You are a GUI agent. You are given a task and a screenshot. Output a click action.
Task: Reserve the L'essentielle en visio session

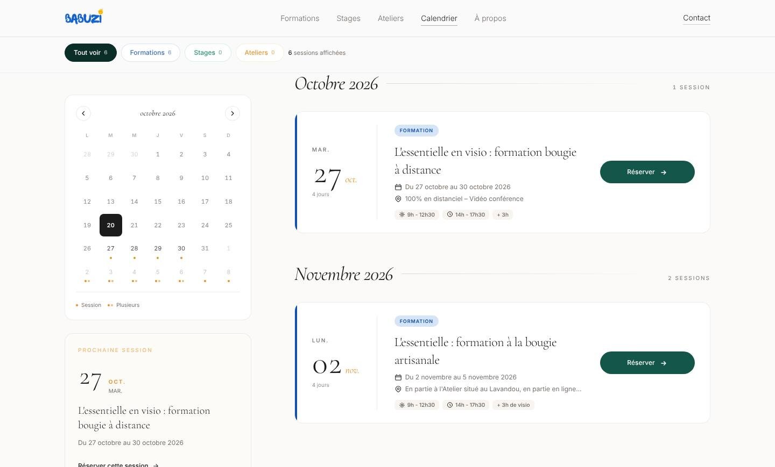click(x=647, y=172)
